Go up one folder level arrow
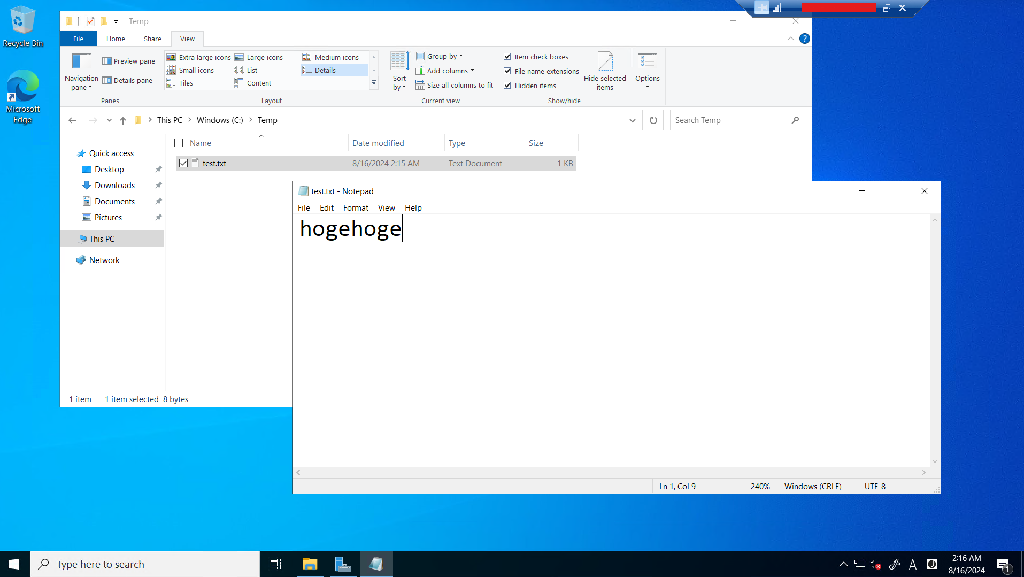Viewport: 1024px width, 577px height. pyautogui.click(x=123, y=120)
